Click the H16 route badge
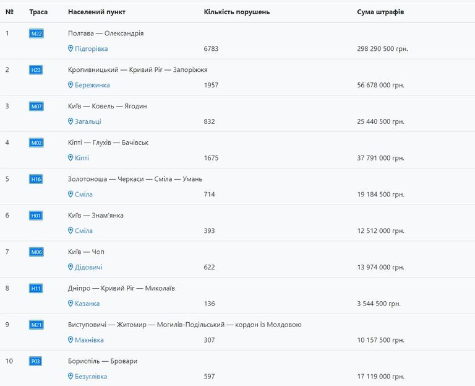This screenshot has height=386, width=475. tap(36, 179)
